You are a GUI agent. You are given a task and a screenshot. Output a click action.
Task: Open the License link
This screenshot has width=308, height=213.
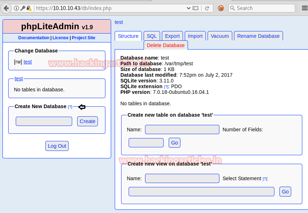(60, 38)
